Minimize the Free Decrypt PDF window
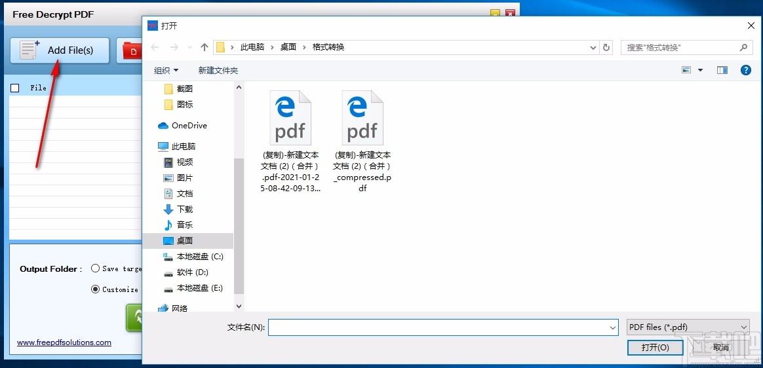The width and height of the screenshot is (763, 368). tap(495, 14)
